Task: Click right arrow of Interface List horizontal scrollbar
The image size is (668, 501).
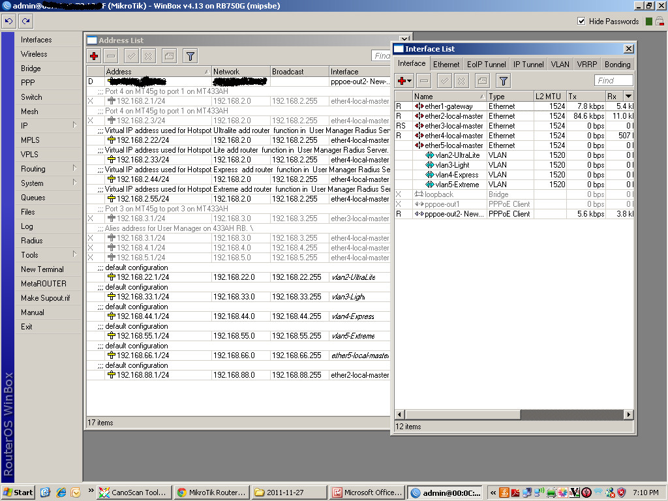Action: (629, 414)
